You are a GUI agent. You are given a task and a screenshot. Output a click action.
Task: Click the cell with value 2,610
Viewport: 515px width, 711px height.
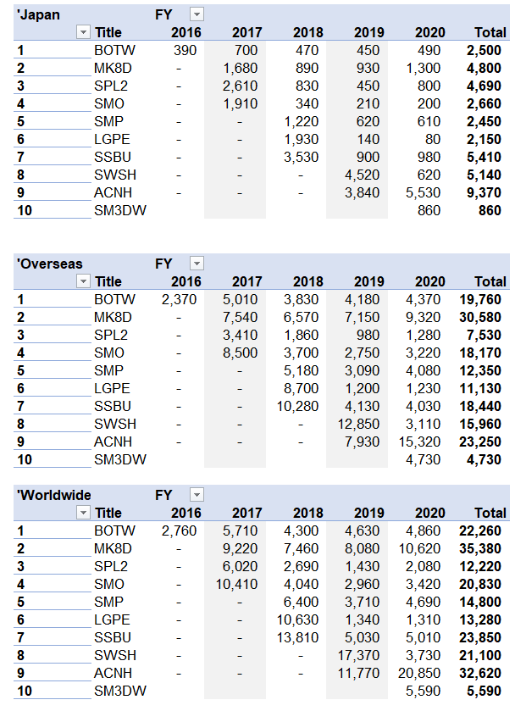[240, 86]
